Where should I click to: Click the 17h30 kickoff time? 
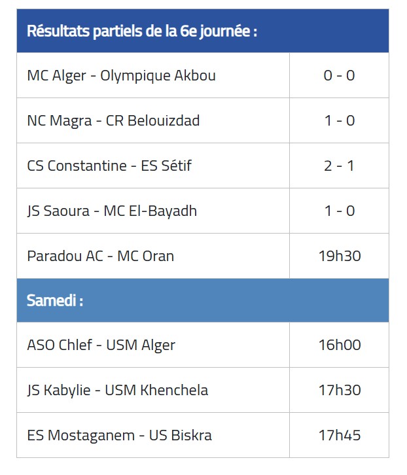coord(340,390)
